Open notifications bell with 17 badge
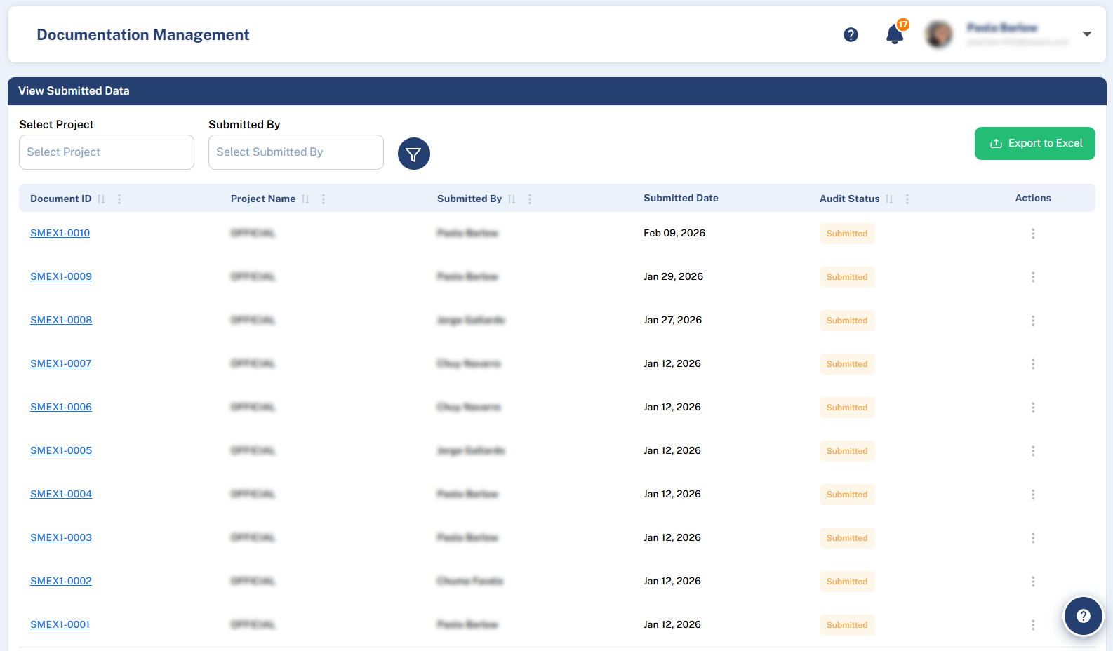The height and width of the screenshot is (651, 1113). point(894,34)
